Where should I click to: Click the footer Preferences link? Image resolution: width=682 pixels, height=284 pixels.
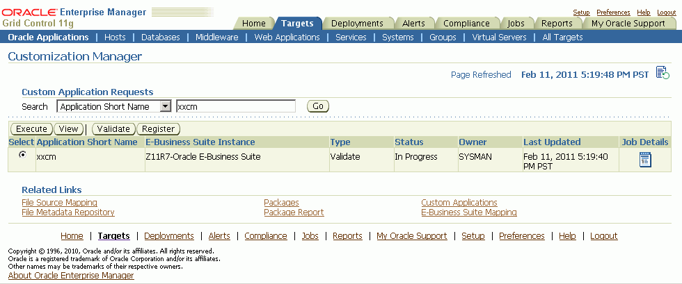pyautogui.click(x=522, y=236)
